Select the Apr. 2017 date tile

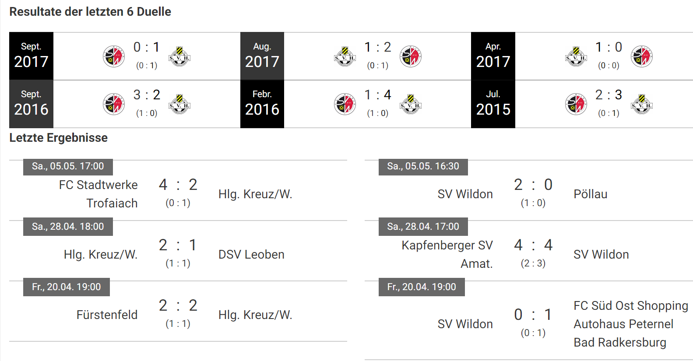(x=493, y=56)
